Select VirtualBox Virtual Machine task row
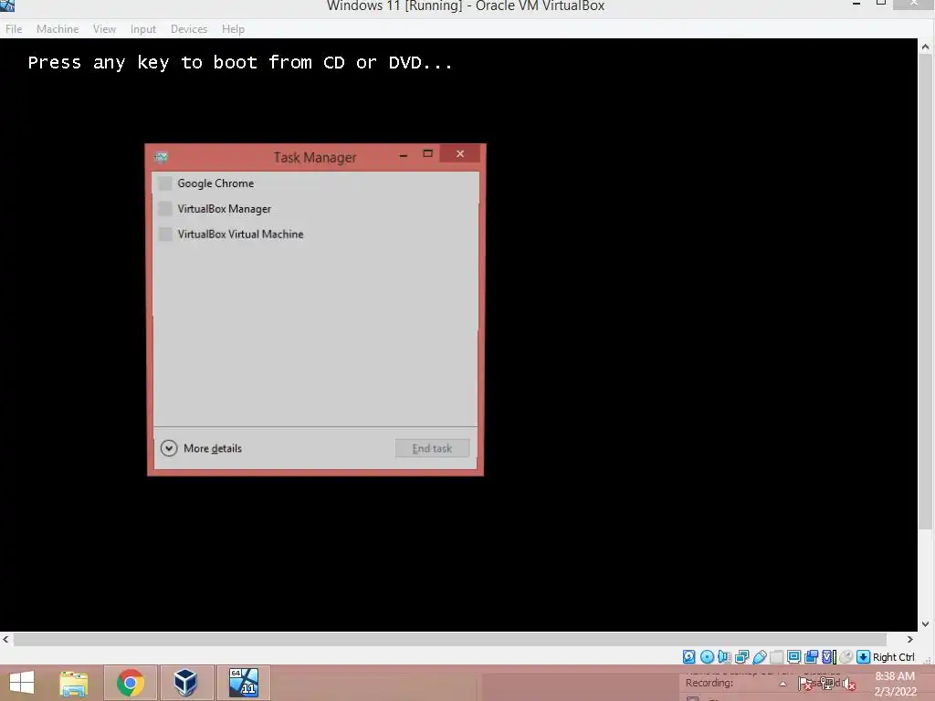The height and width of the screenshot is (701, 935). coord(315,235)
